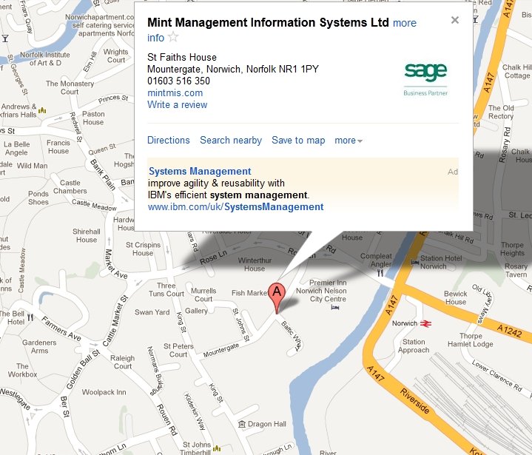Click the Swan Yard label
532x455 pixels.
[152, 312]
